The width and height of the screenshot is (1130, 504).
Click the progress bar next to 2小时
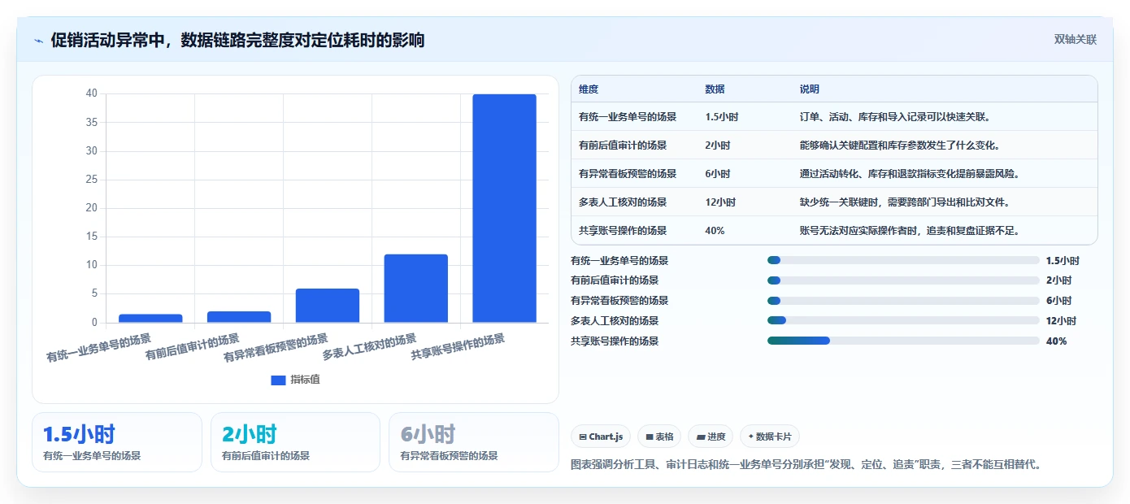pyautogui.click(x=903, y=280)
